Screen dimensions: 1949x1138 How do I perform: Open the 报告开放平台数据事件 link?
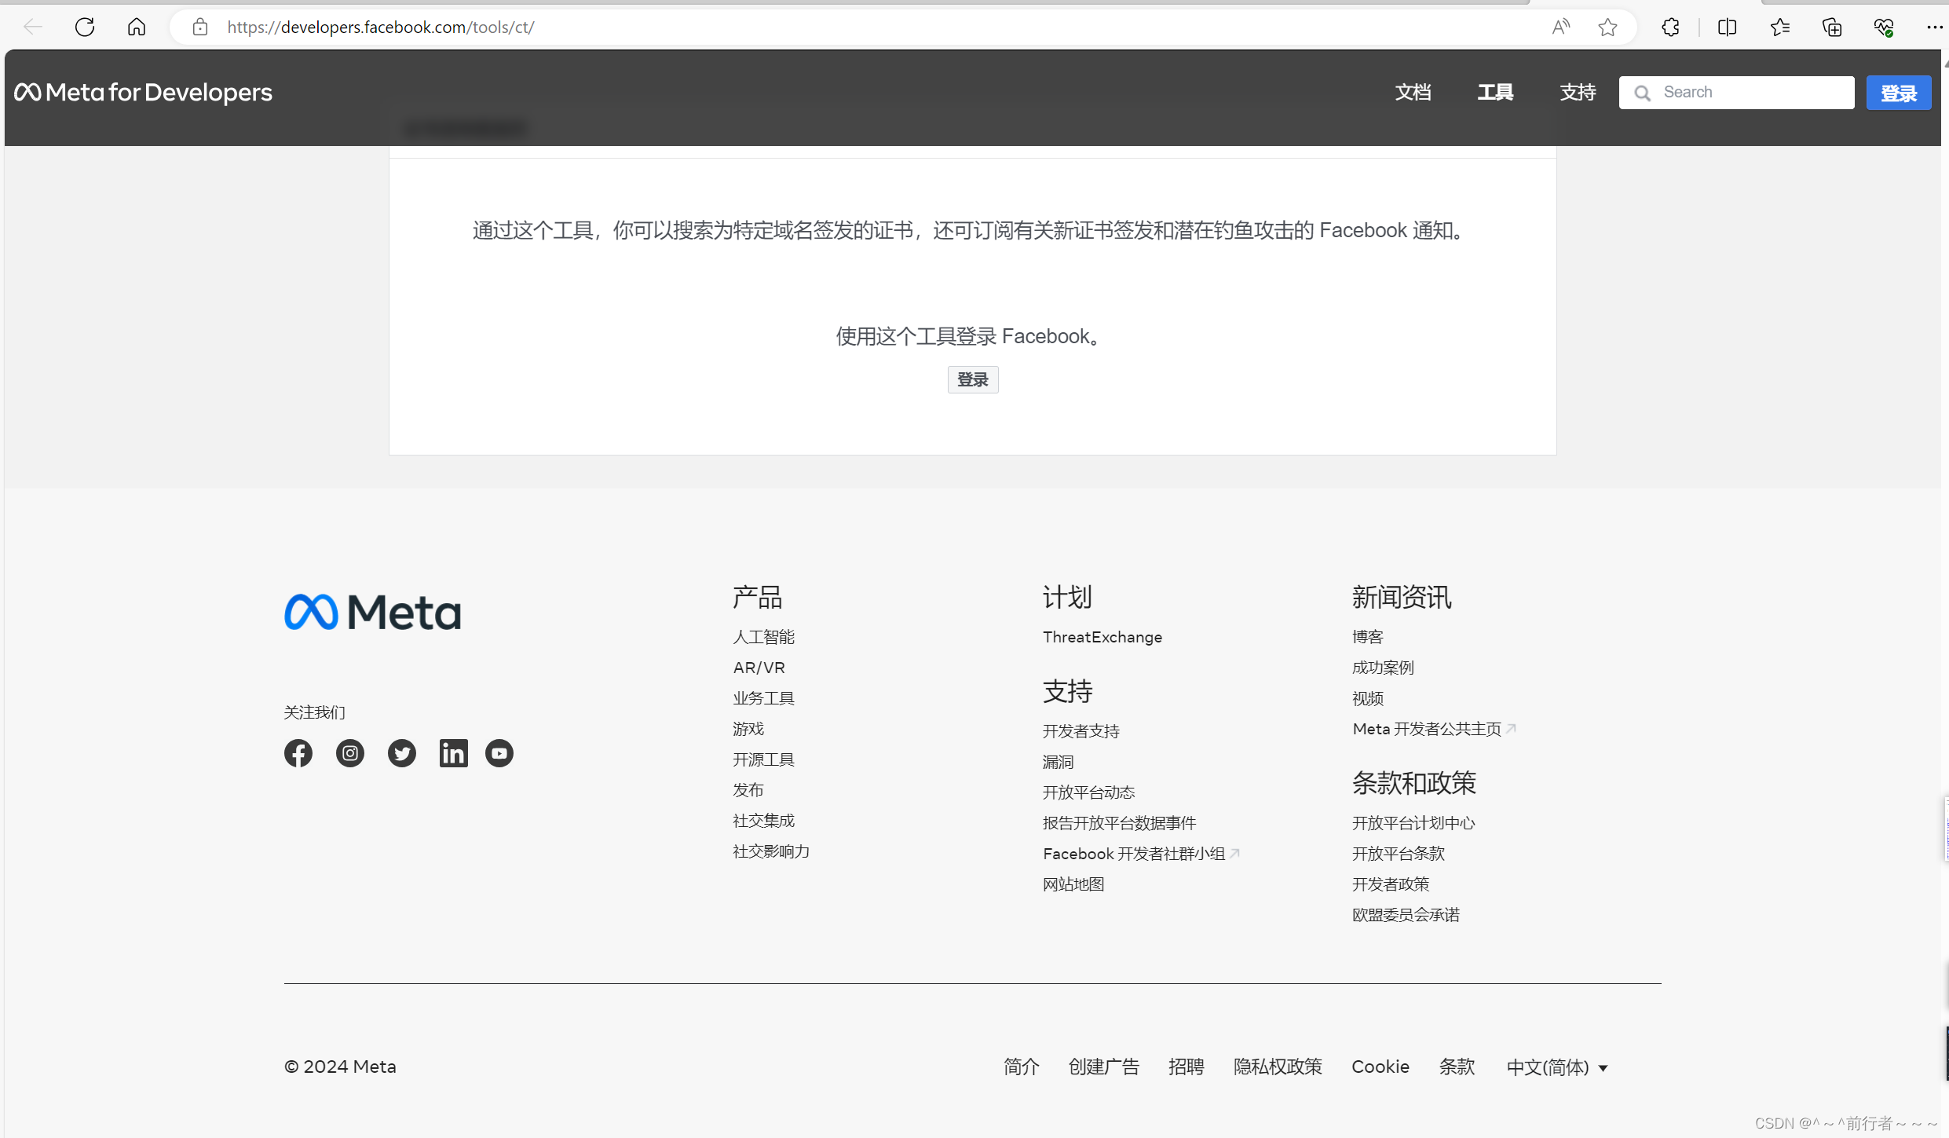(x=1120, y=823)
